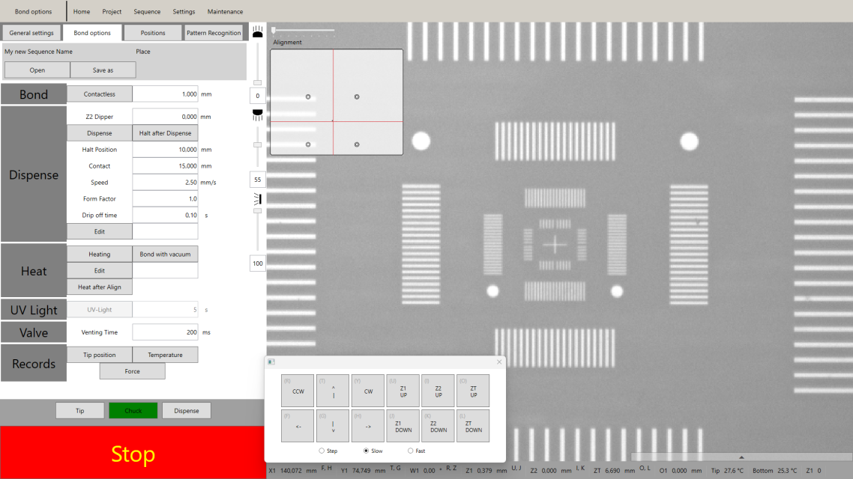The width and height of the screenshot is (853, 479).
Task: Click the Venting Time input field
Action: [x=165, y=332]
